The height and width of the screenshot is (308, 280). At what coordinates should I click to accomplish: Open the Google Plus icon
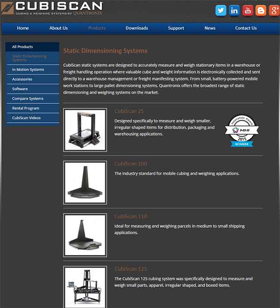[x=274, y=10]
